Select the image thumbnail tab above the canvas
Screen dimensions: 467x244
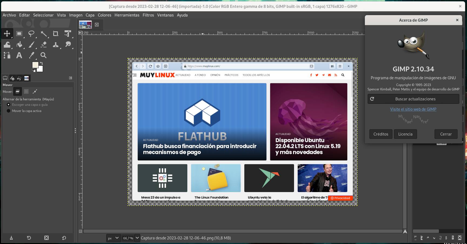pyautogui.click(x=85, y=25)
